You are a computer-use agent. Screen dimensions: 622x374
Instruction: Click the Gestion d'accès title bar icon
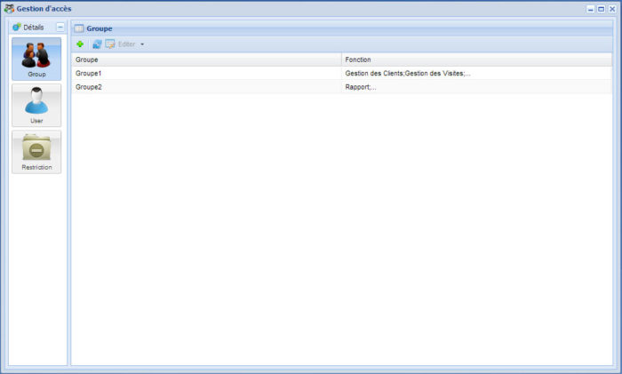click(x=9, y=8)
